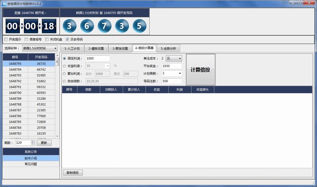Enable the 开奖提示 checkbox

pos(6,40)
